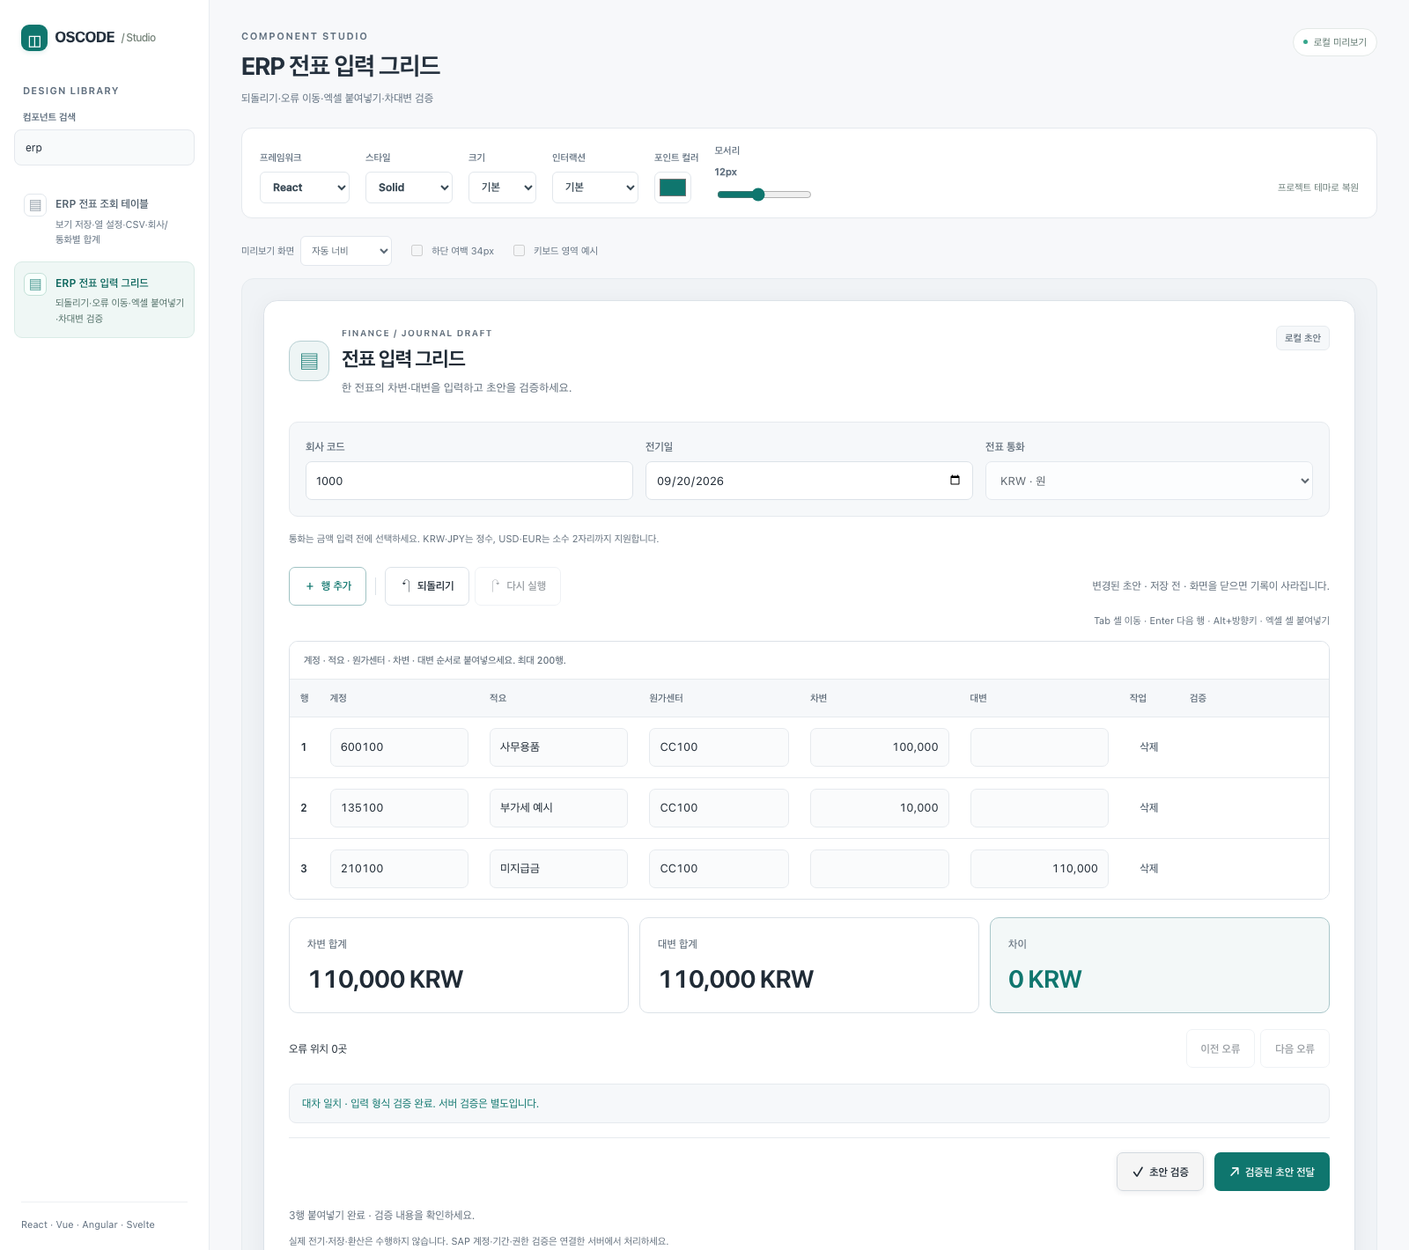The height and width of the screenshot is (1250, 1409).
Task: Click the 검증된 초안 전달 button
Action: pyautogui.click(x=1272, y=1172)
